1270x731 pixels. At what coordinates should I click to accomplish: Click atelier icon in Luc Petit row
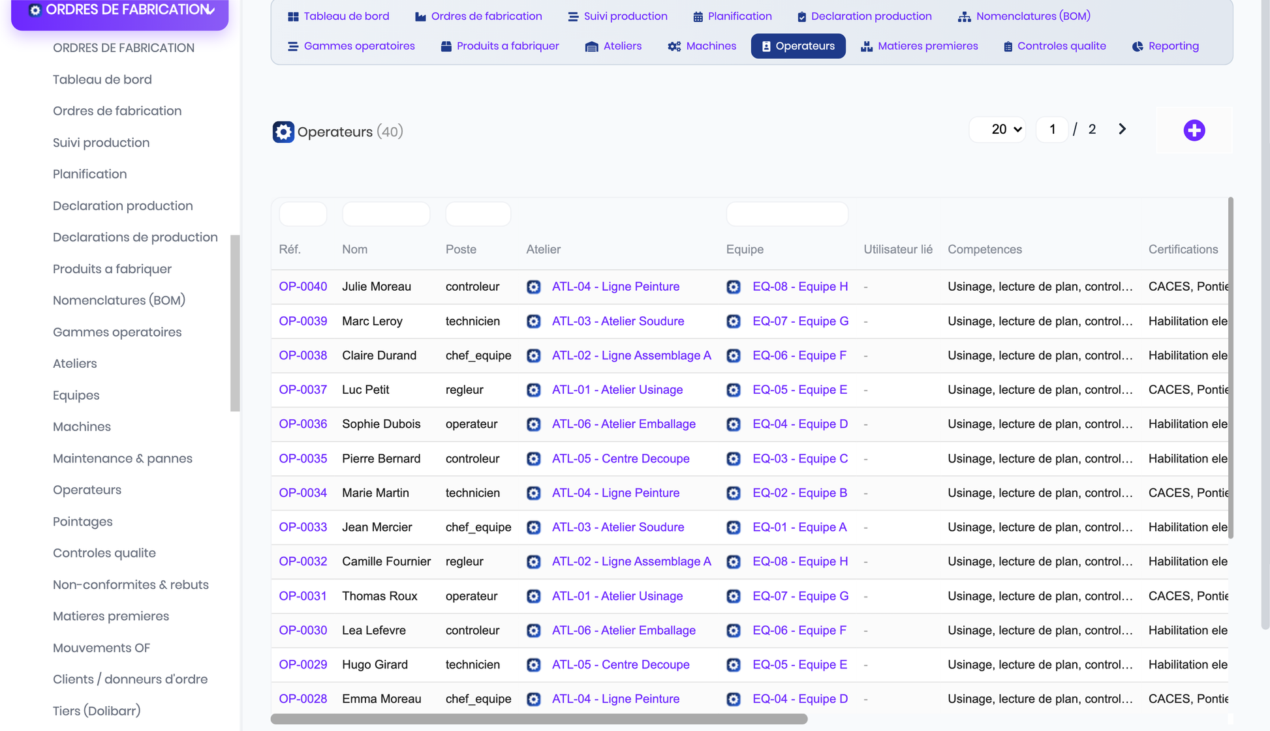tap(534, 390)
